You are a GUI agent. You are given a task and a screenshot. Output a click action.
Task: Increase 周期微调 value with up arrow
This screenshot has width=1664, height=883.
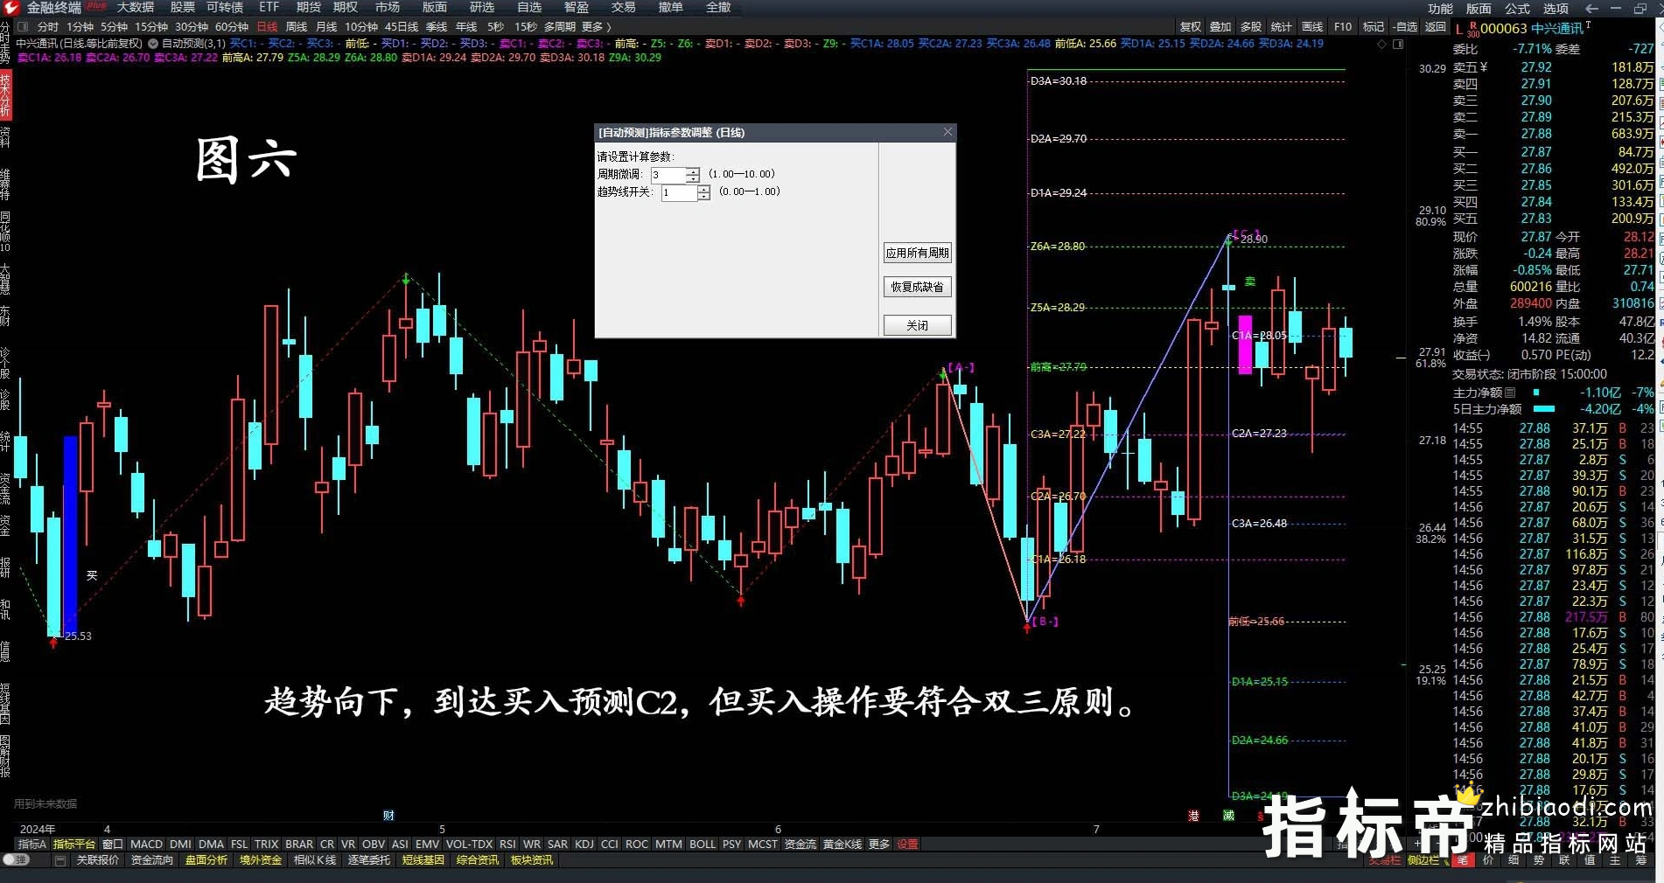click(693, 170)
